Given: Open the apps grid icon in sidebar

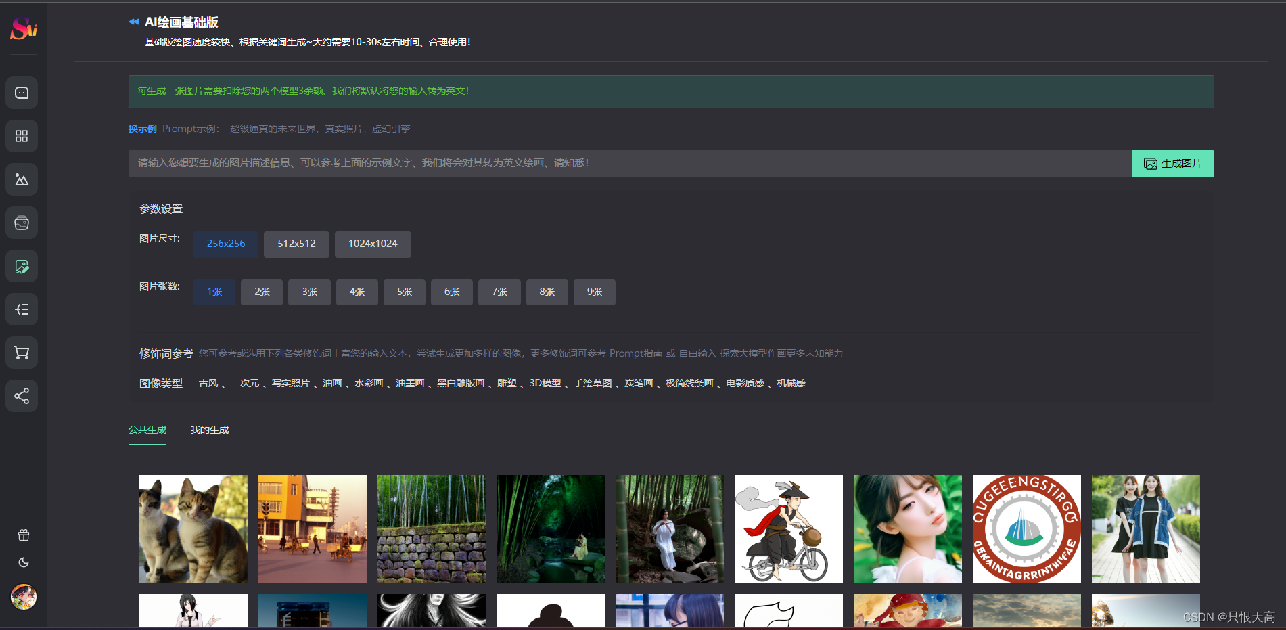Looking at the screenshot, I should pos(22,136).
